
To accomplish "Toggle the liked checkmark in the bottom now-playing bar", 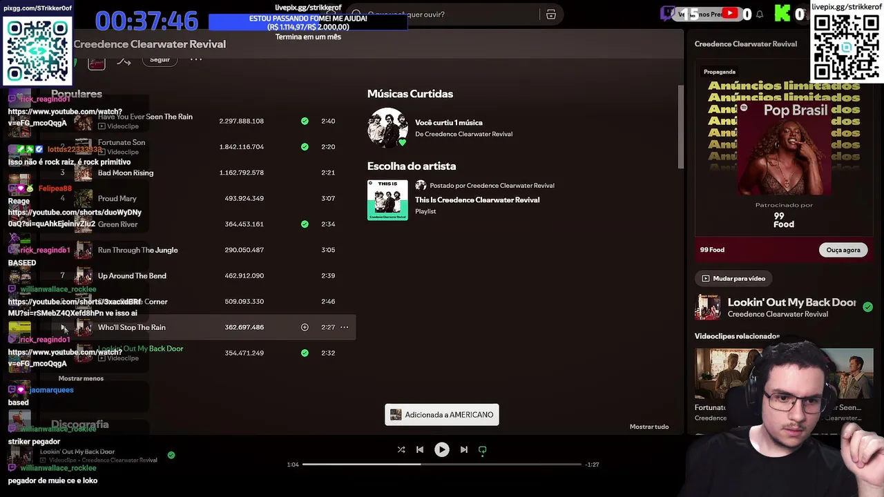I will (x=171, y=455).
